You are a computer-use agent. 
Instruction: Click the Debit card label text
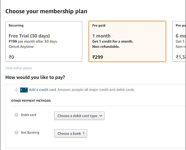click(x=28, y=115)
